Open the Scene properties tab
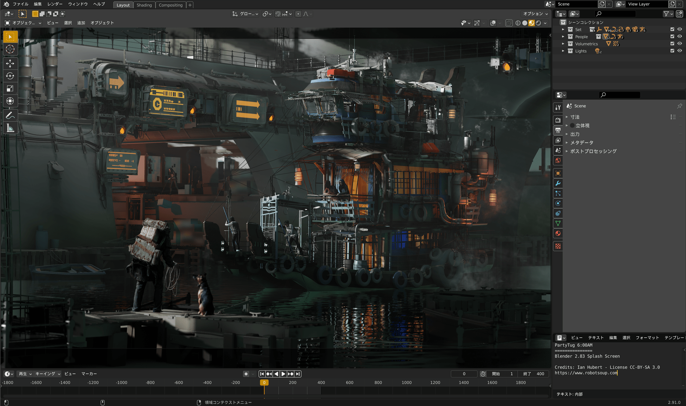686x406 pixels. [x=558, y=150]
